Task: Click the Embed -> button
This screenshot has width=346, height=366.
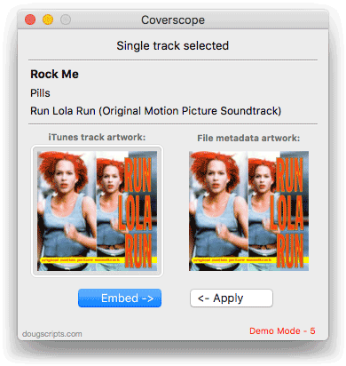Action: tap(120, 298)
